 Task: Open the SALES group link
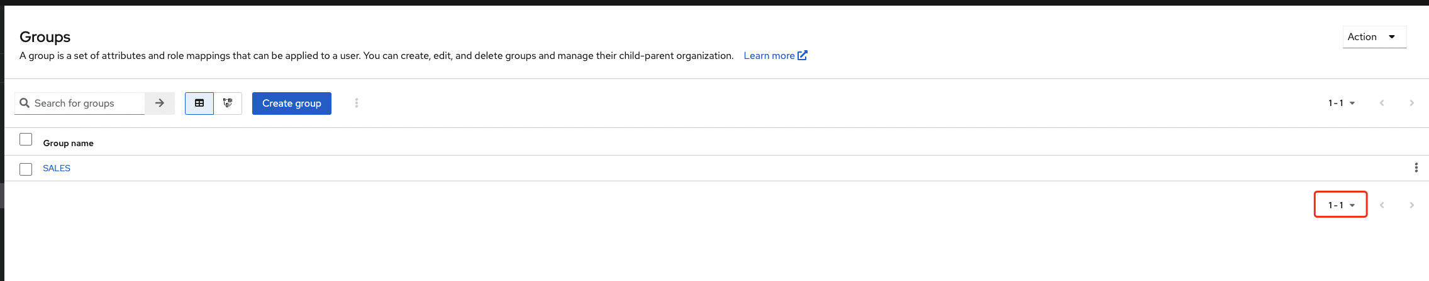pyautogui.click(x=57, y=168)
